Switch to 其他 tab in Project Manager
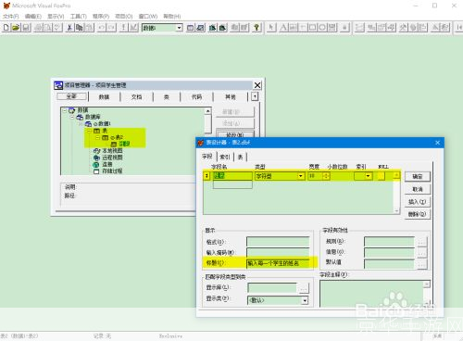463x341 pixels. [231, 96]
